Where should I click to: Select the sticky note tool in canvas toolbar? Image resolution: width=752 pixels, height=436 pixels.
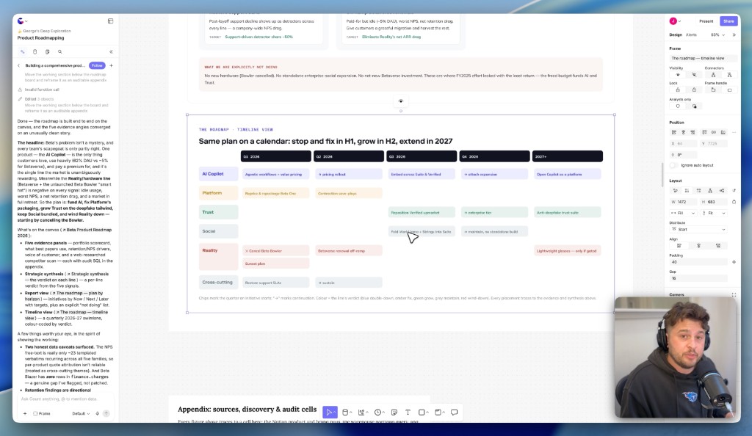point(394,412)
